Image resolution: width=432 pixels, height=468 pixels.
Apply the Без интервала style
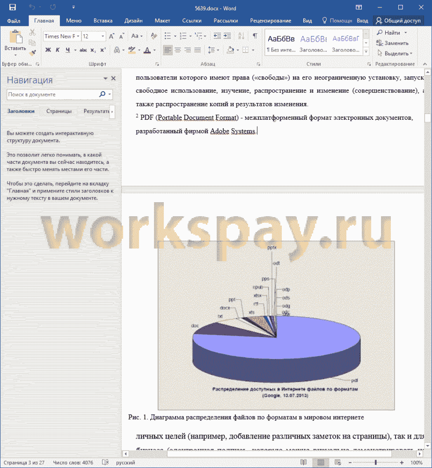point(281,43)
